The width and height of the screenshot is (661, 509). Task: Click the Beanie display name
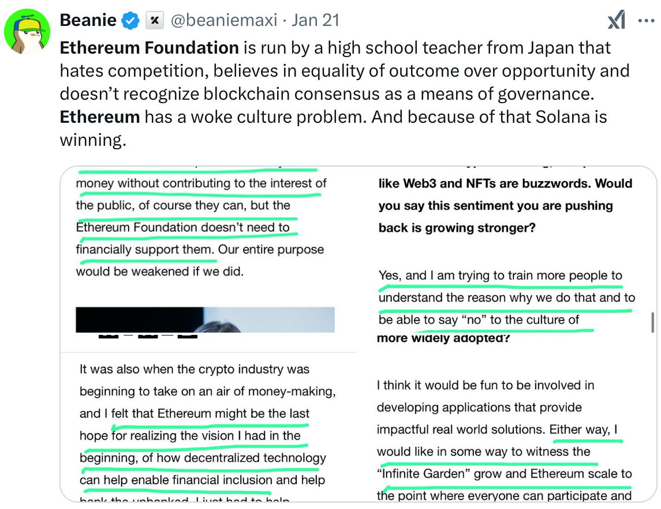[88, 21]
